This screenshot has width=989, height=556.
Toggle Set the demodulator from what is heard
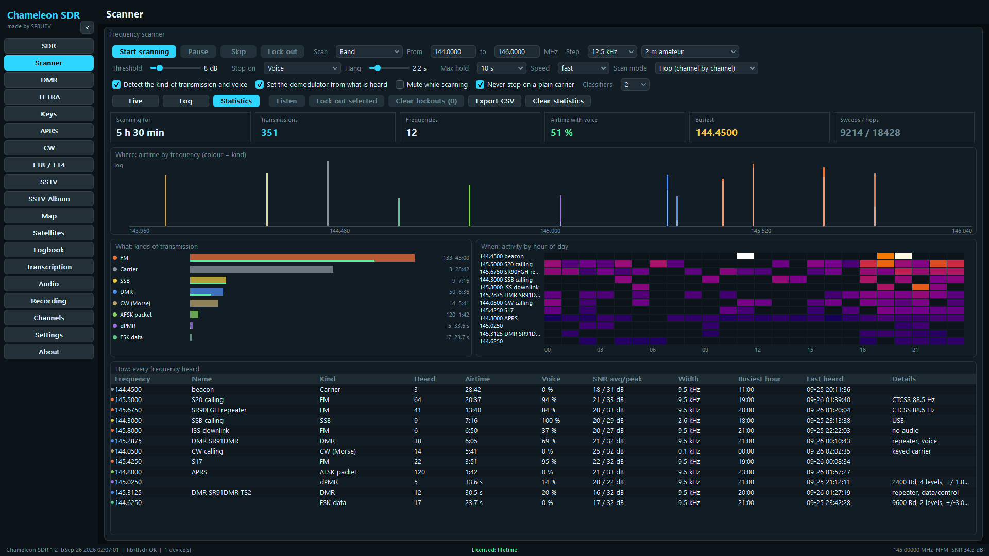260,85
